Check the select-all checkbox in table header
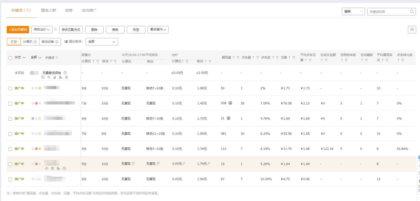Screen dimensions: 420x201 tap(10, 58)
